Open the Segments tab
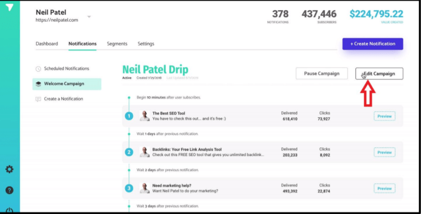 click(117, 44)
